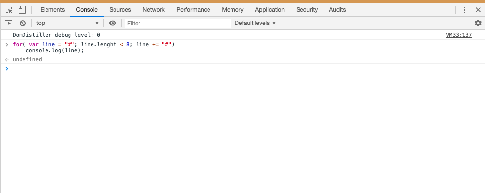The image size is (485, 193).
Task: Click the input arrow beside the for loop
Action: (7, 44)
